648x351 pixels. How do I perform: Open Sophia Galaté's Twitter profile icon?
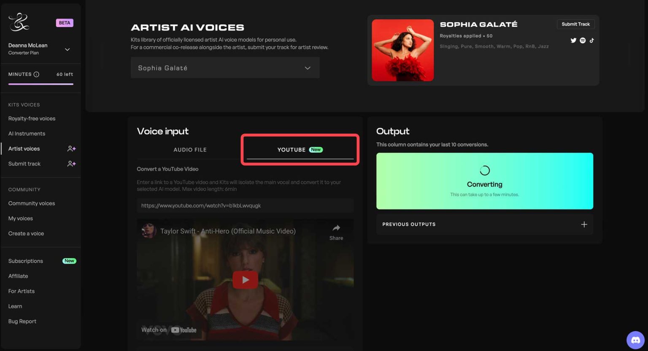tap(573, 40)
